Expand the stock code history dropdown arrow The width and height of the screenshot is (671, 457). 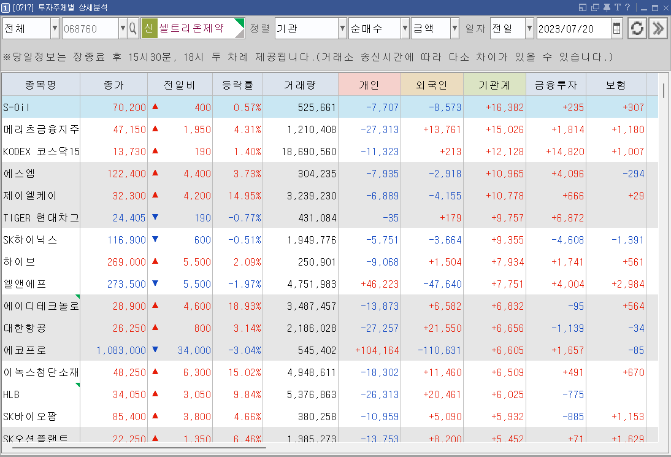coord(123,29)
